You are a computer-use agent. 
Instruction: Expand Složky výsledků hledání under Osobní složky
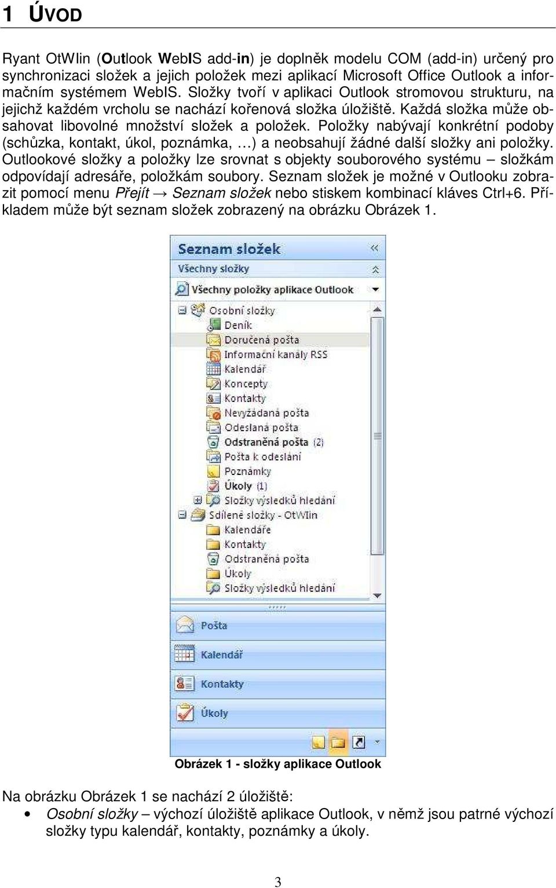(x=198, y=500)
